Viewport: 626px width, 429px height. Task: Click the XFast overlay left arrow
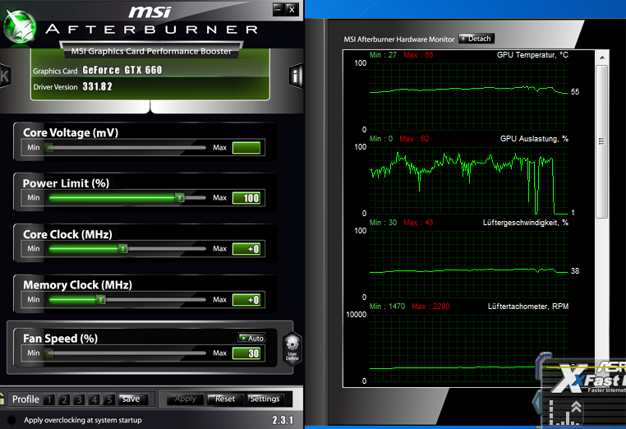coord(537,401)
